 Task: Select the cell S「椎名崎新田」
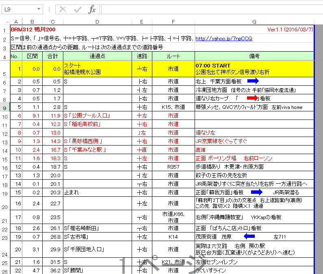coord(98,228)
